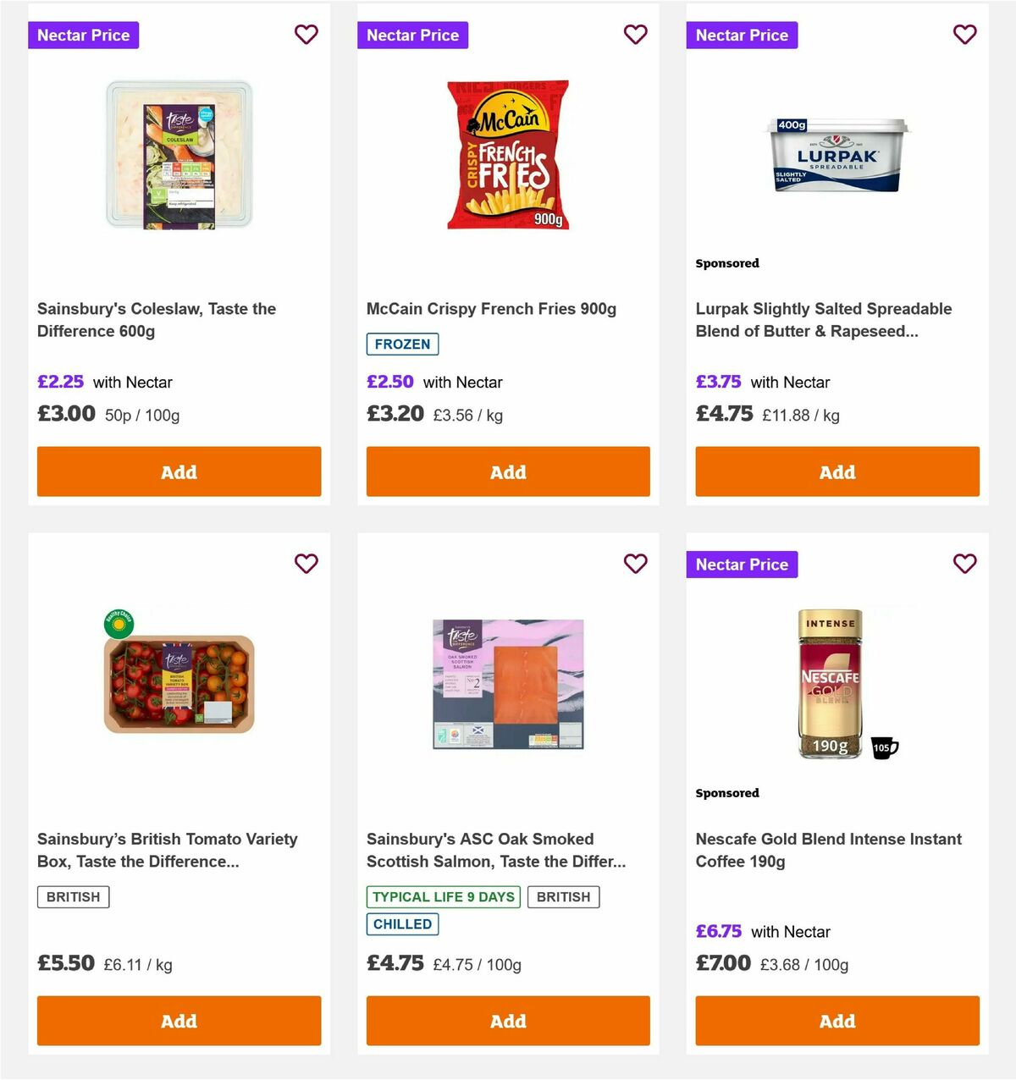Toggle the favourite heart for the salmon
Viewport: 1016px width, 1080px height.
point(635,563)
